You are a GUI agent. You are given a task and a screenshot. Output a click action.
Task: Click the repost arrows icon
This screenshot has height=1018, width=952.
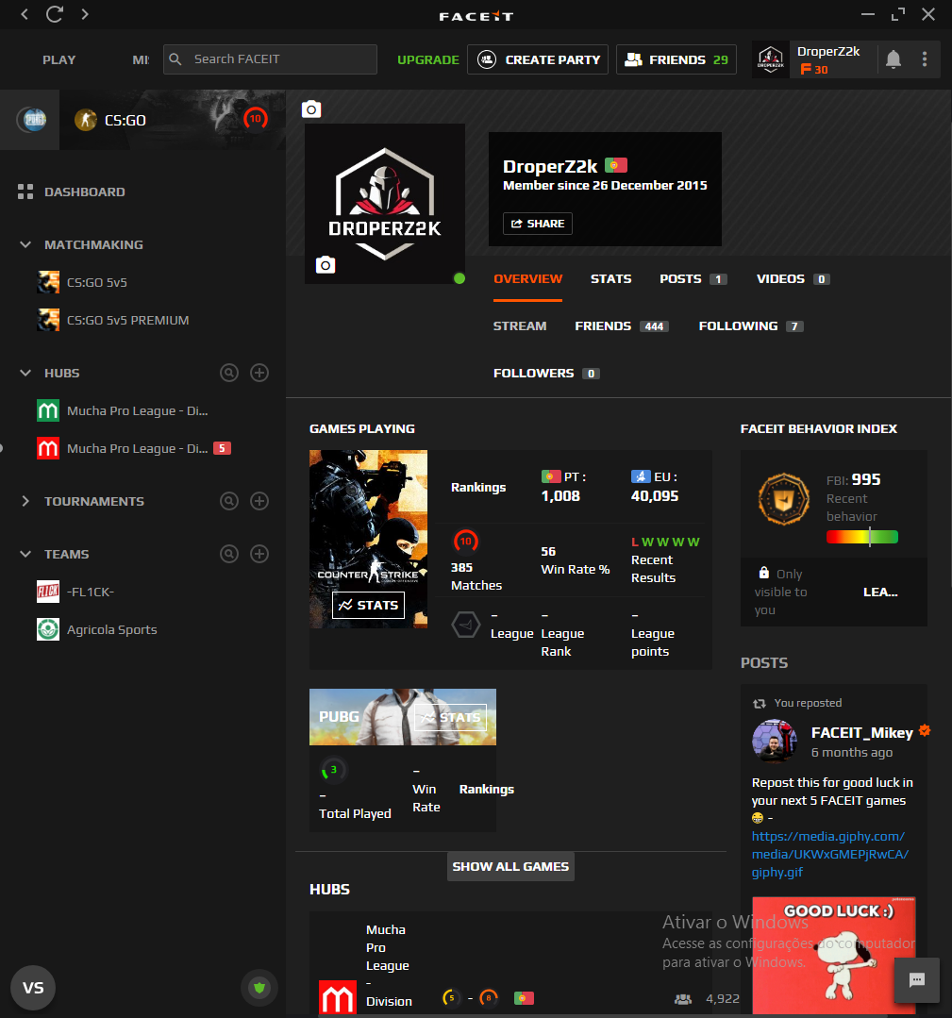coord(760,703)
